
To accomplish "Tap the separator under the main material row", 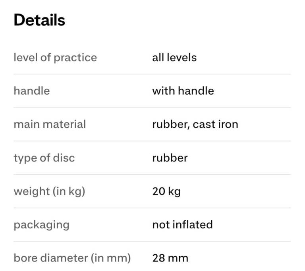I will click(152, 141).
